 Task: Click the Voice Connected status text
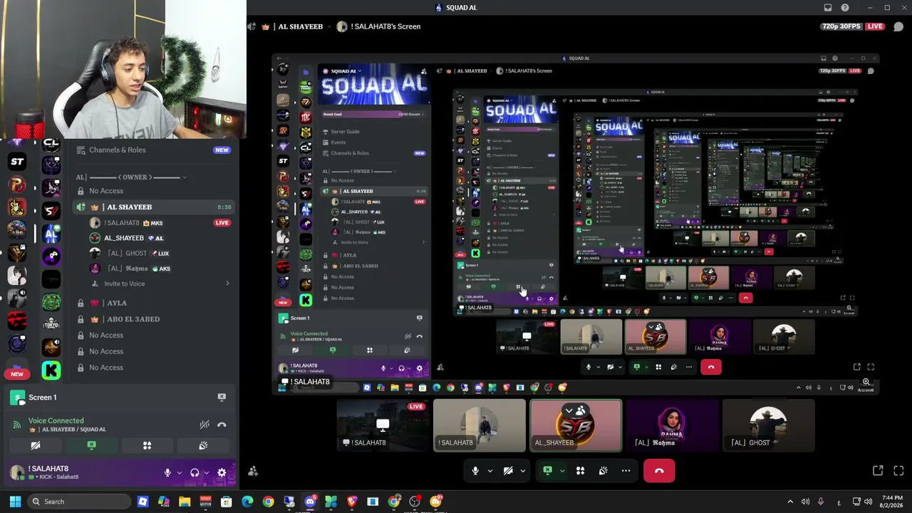pos(56,421)
